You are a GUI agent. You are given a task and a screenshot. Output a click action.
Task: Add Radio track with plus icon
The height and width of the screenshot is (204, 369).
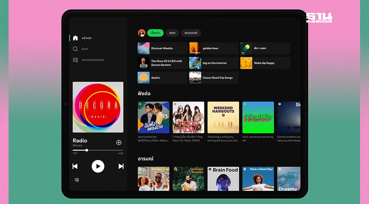click(x=119, y=142)
